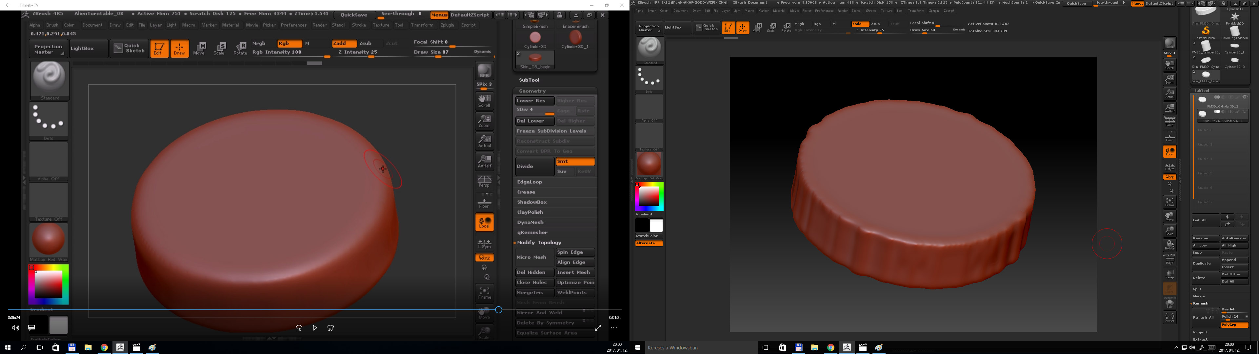
Task: Click Zoom icon in right ZBrush window
Action: click(x=1169, y=79)
